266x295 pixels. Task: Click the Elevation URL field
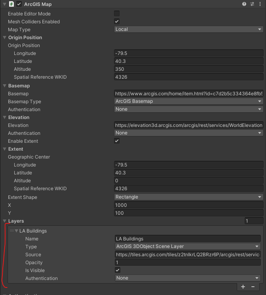point(188,125)
